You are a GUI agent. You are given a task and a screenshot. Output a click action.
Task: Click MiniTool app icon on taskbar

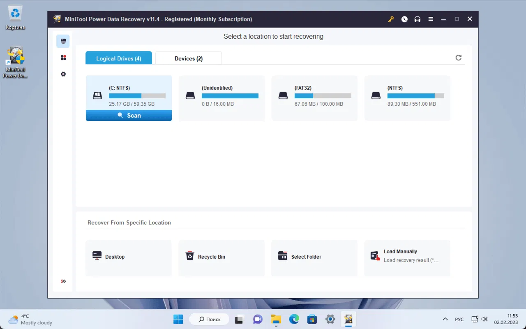coord(348,319)
